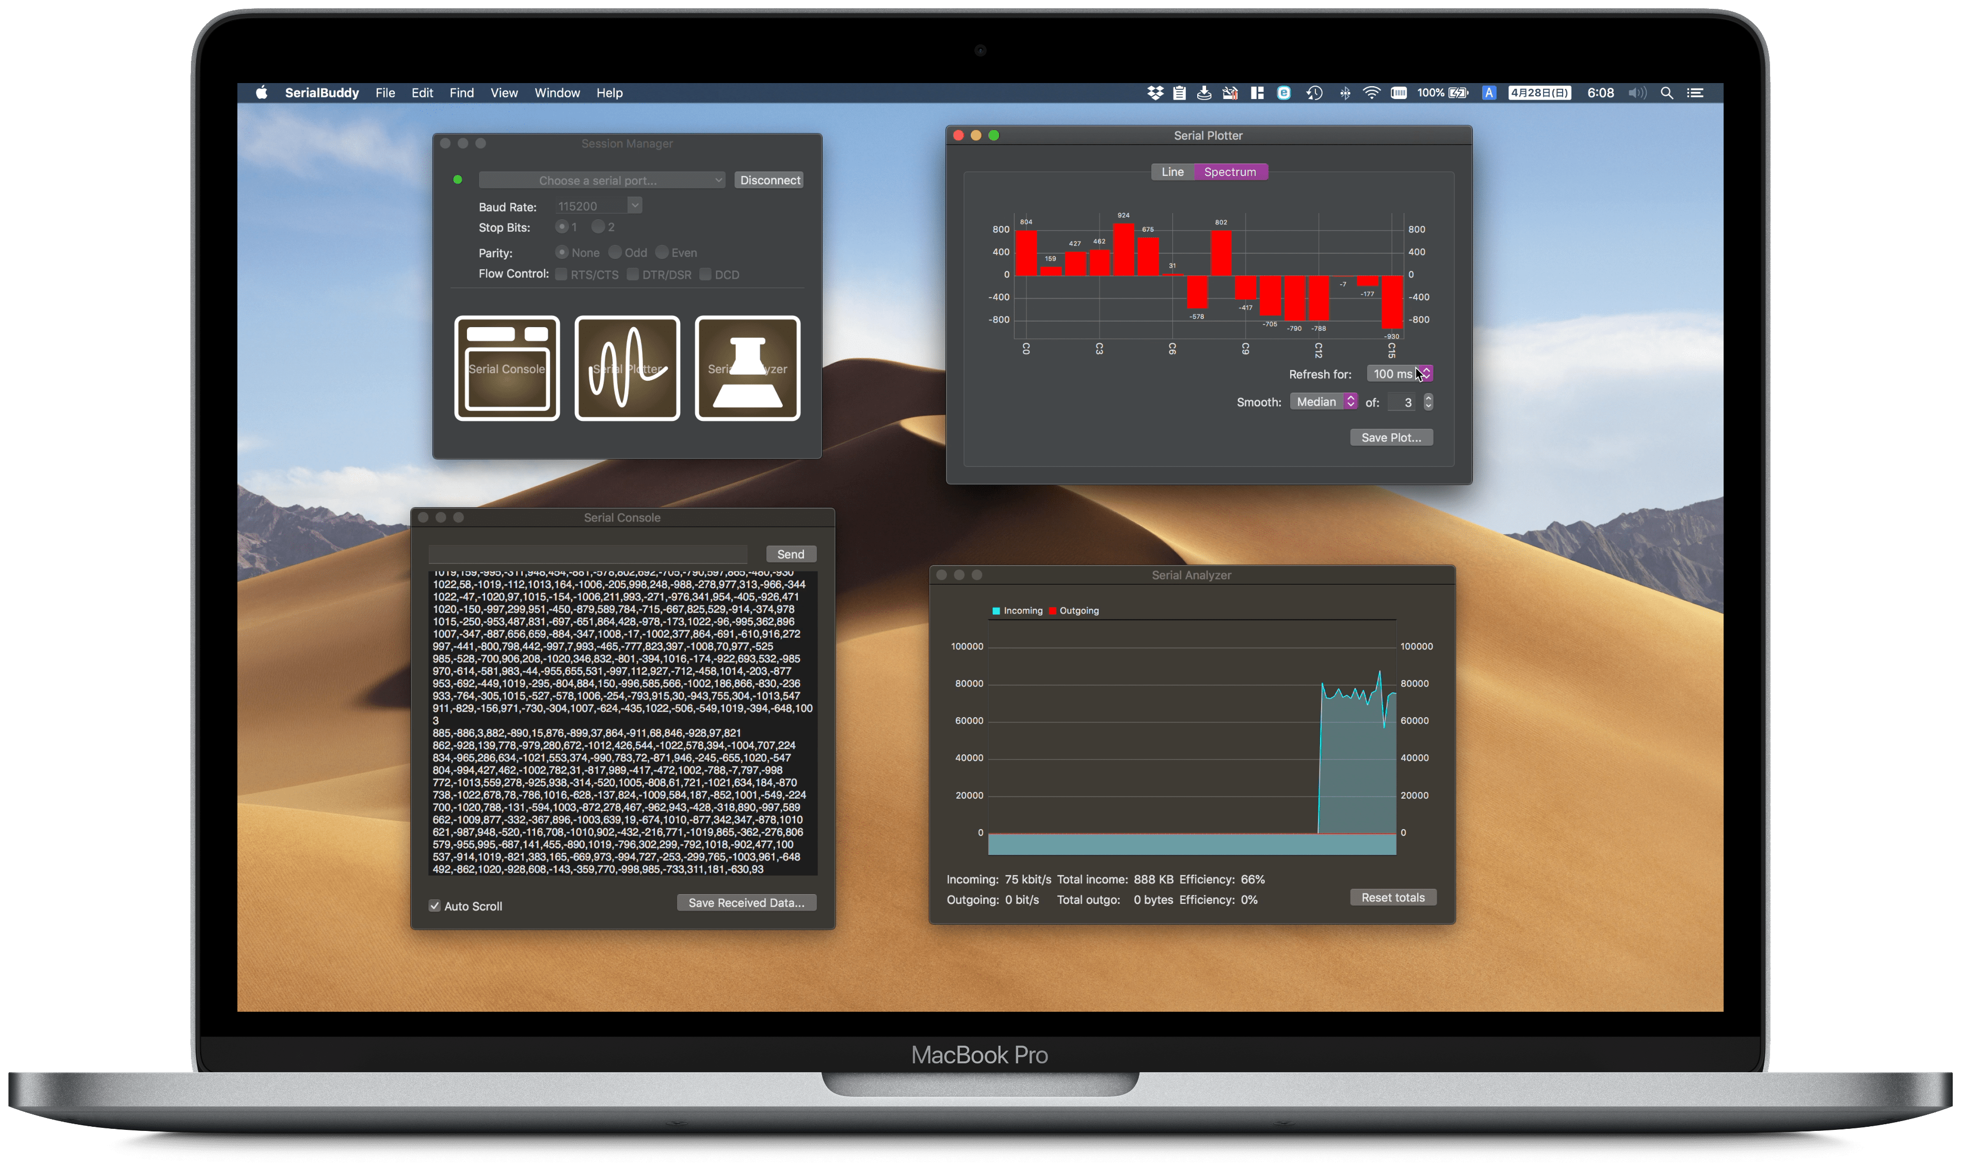
Task: Toggle the Auto Scroll checkbox
Action: coord(435,906)
